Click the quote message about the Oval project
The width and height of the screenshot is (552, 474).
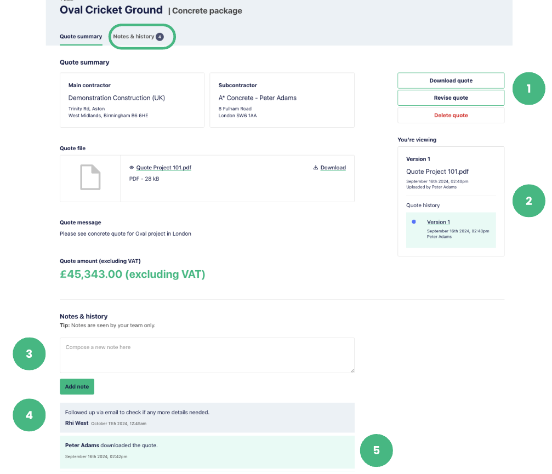[x=126, y=233]
